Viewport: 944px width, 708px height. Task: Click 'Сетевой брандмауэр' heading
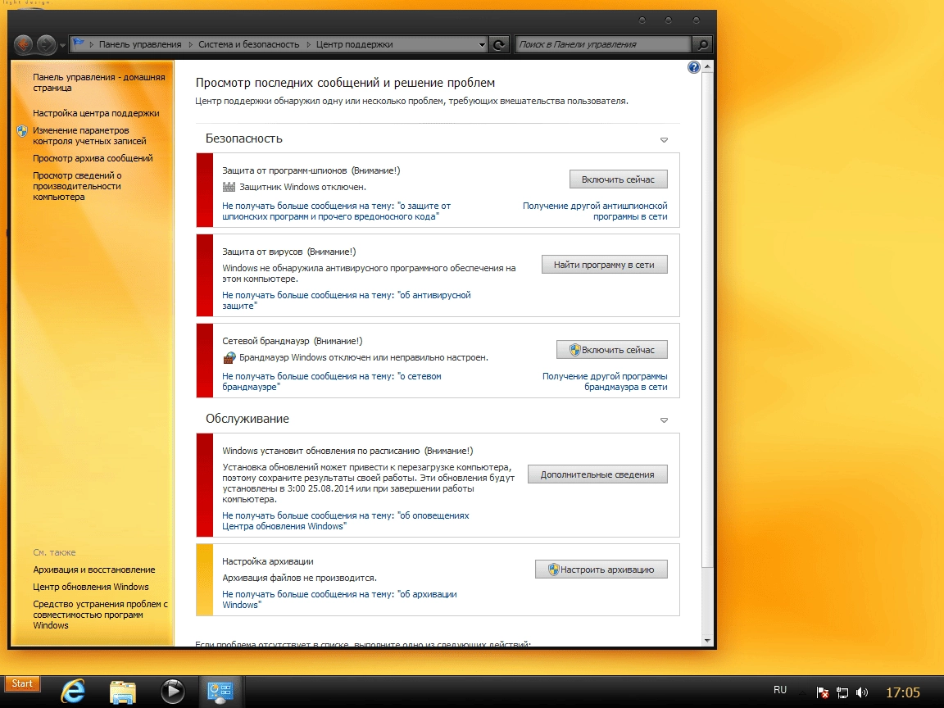(x=265, y=341)
